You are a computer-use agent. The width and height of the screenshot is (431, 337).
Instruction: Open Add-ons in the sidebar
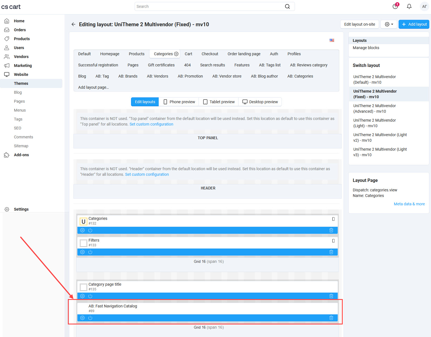coord(21,155)
